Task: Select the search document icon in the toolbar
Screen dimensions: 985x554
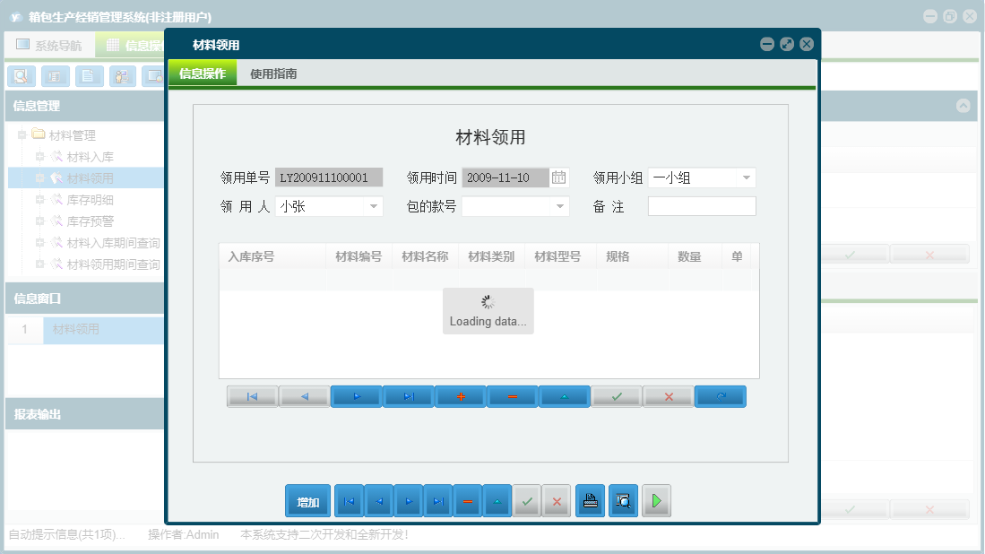Action: [21, 76]
